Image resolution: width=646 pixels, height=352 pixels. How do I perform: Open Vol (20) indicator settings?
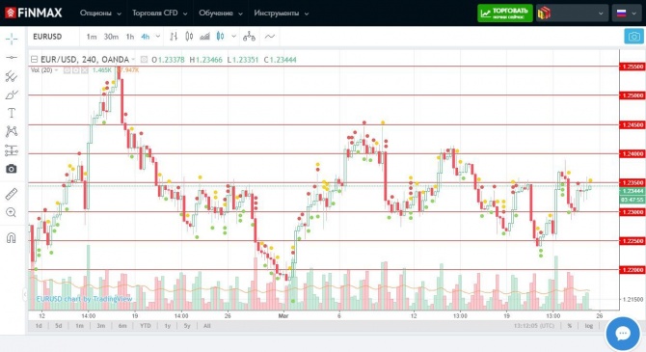coord(76,70)
